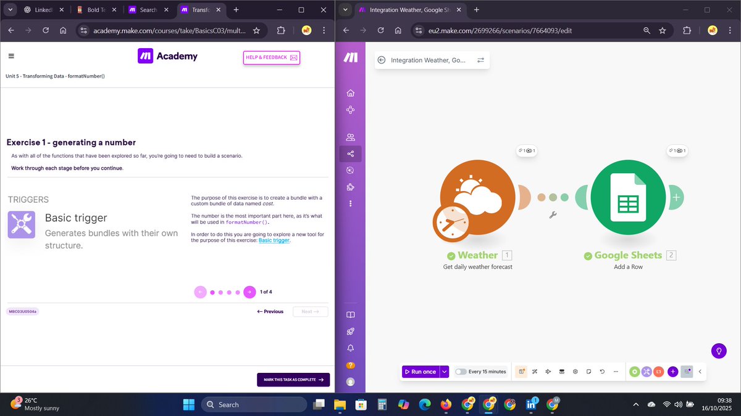
Task: Open the Resource hub book icon
Action: click(x=351, y=315)
